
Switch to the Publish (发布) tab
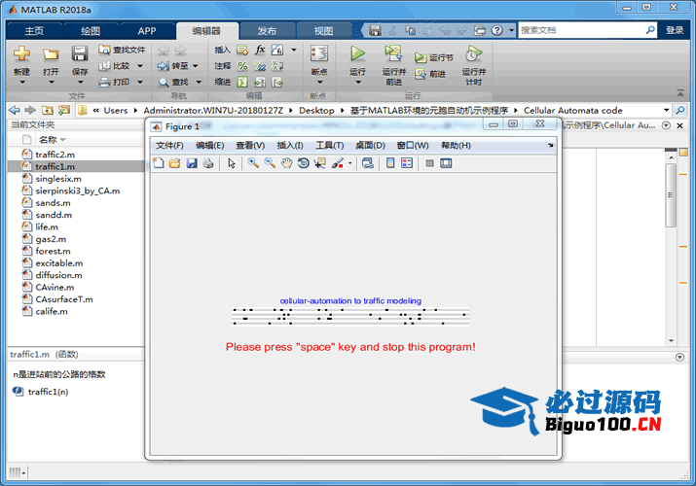pos(266,30)
